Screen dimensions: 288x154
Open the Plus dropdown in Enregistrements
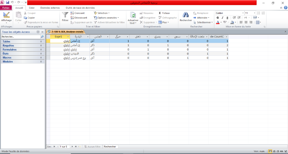coord(164,22)
